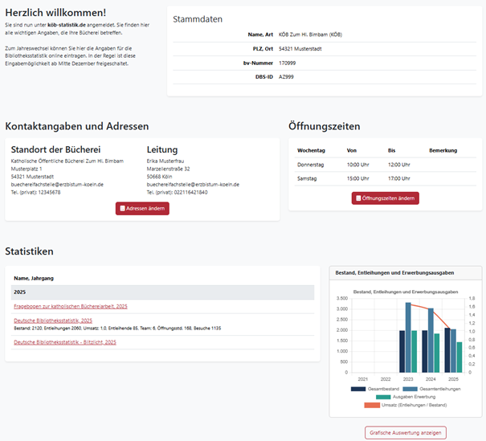Click the Bis column header
This screenshot has width=486, height=441.
(x=392, y=151)
